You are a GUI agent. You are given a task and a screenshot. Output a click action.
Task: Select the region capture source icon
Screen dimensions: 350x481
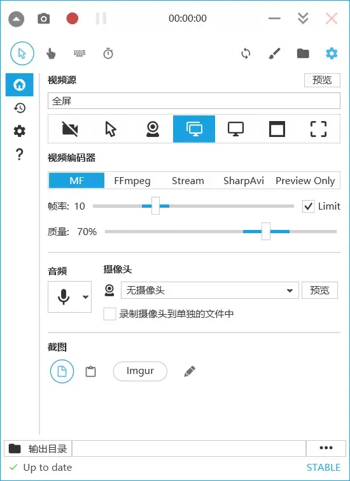coord(318,129)
